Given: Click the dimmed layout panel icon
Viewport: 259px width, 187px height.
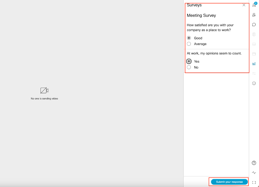Looking at the screenshot, I should point(254,44).
